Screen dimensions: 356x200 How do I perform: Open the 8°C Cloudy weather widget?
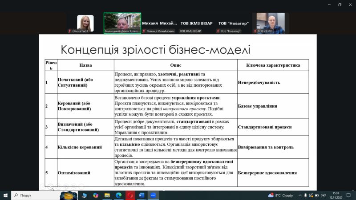pyautogui.click(x=280, y=195)
